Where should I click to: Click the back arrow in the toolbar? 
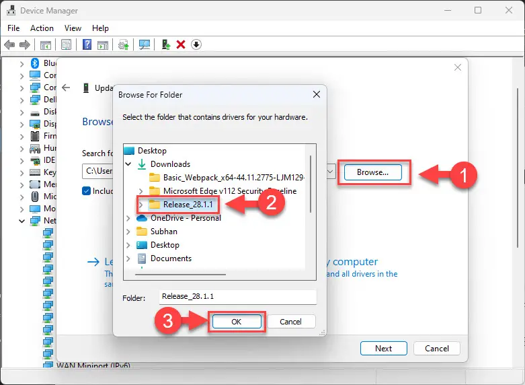coord(9,45)
